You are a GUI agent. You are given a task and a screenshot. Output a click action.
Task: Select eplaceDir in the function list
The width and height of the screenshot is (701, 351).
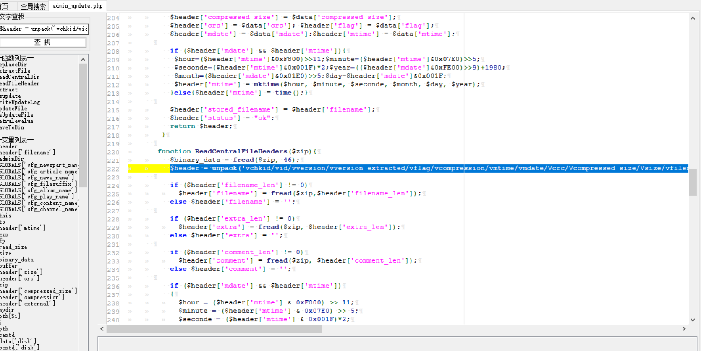13,65
